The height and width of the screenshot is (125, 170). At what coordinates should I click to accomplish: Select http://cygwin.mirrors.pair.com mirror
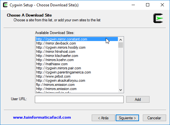point(77,68)
